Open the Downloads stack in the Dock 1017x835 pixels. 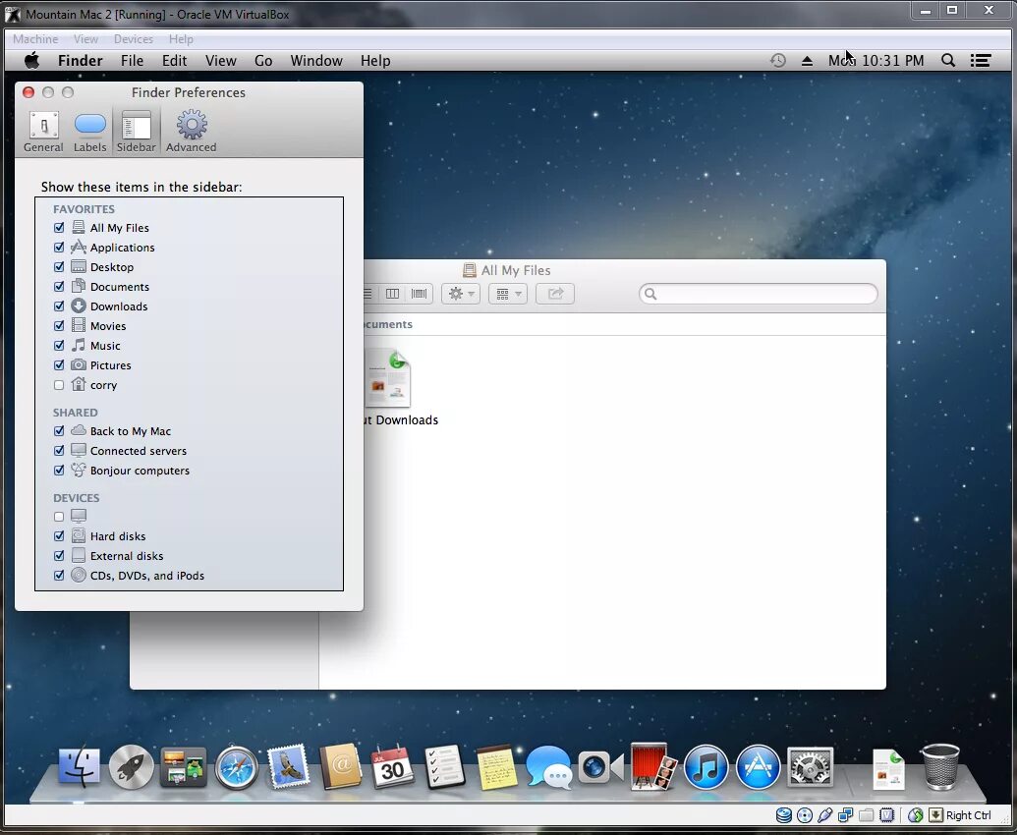click(888, 769)
